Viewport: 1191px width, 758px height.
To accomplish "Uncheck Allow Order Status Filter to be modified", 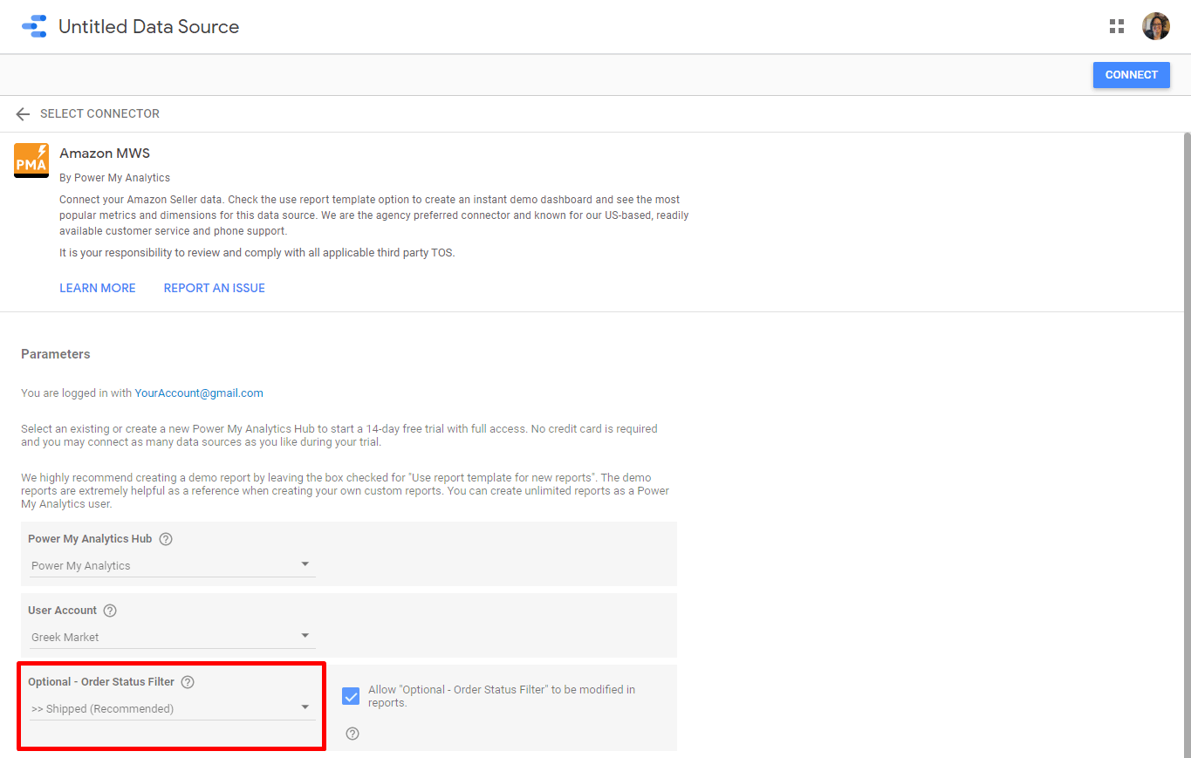I will [351, 696].
